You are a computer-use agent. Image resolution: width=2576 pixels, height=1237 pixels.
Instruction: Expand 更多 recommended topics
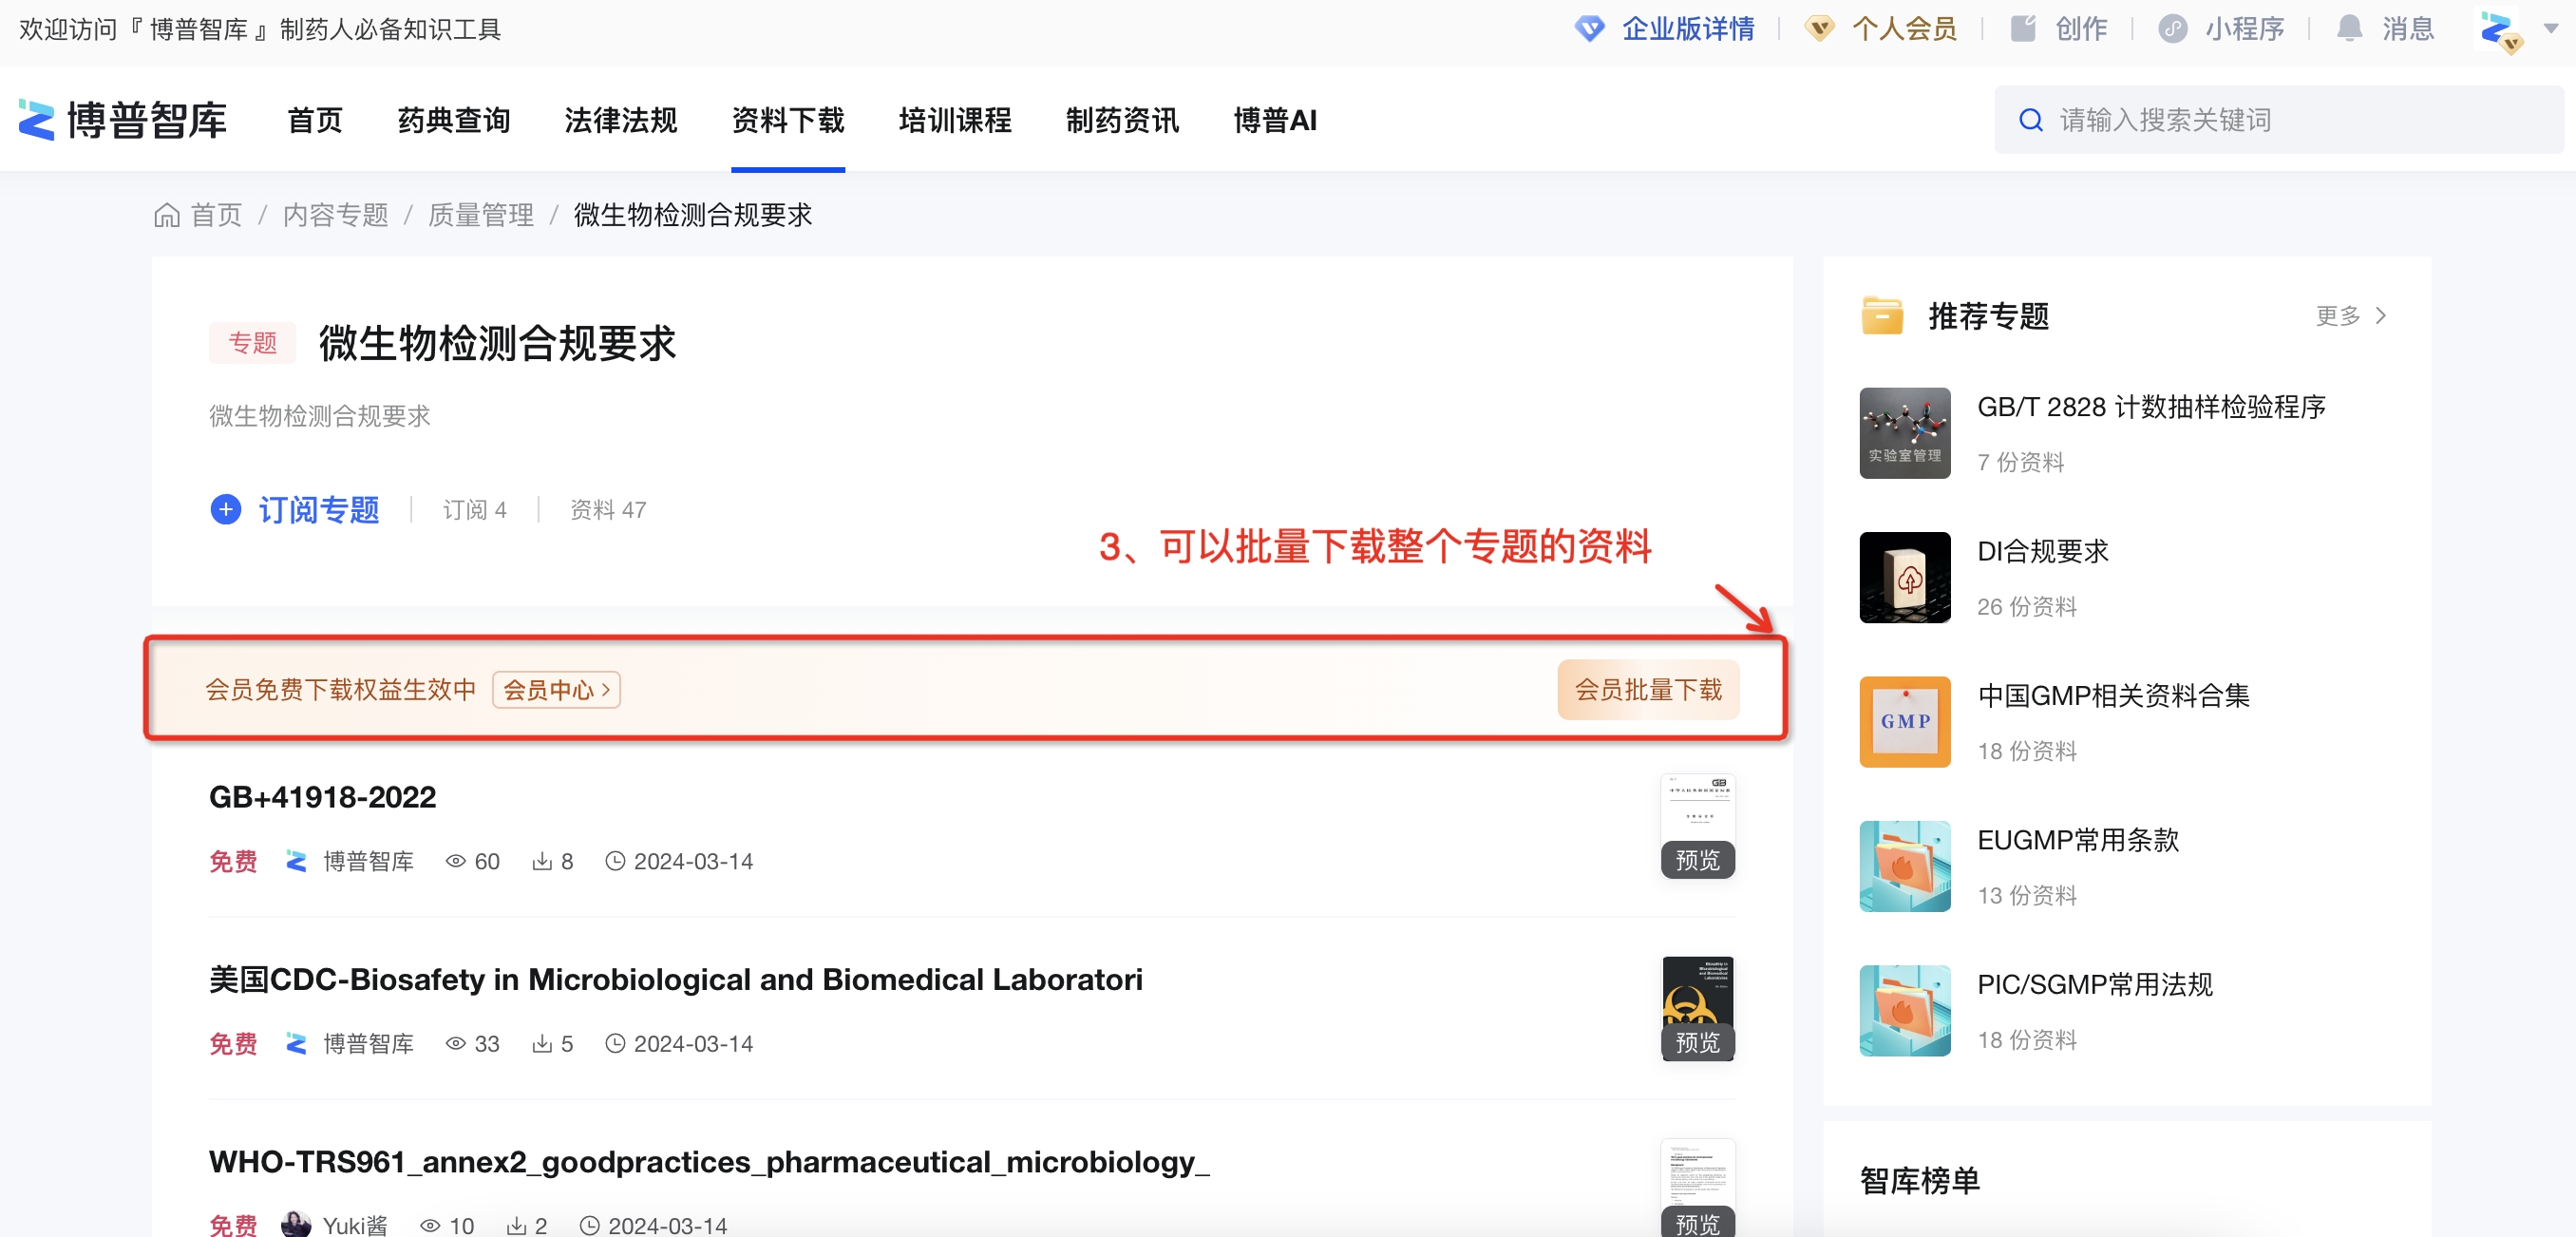[2351, 316]
